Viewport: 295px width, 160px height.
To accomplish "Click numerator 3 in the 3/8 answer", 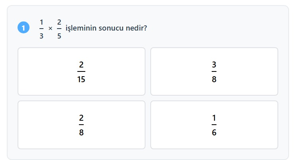I will point(214,64).
